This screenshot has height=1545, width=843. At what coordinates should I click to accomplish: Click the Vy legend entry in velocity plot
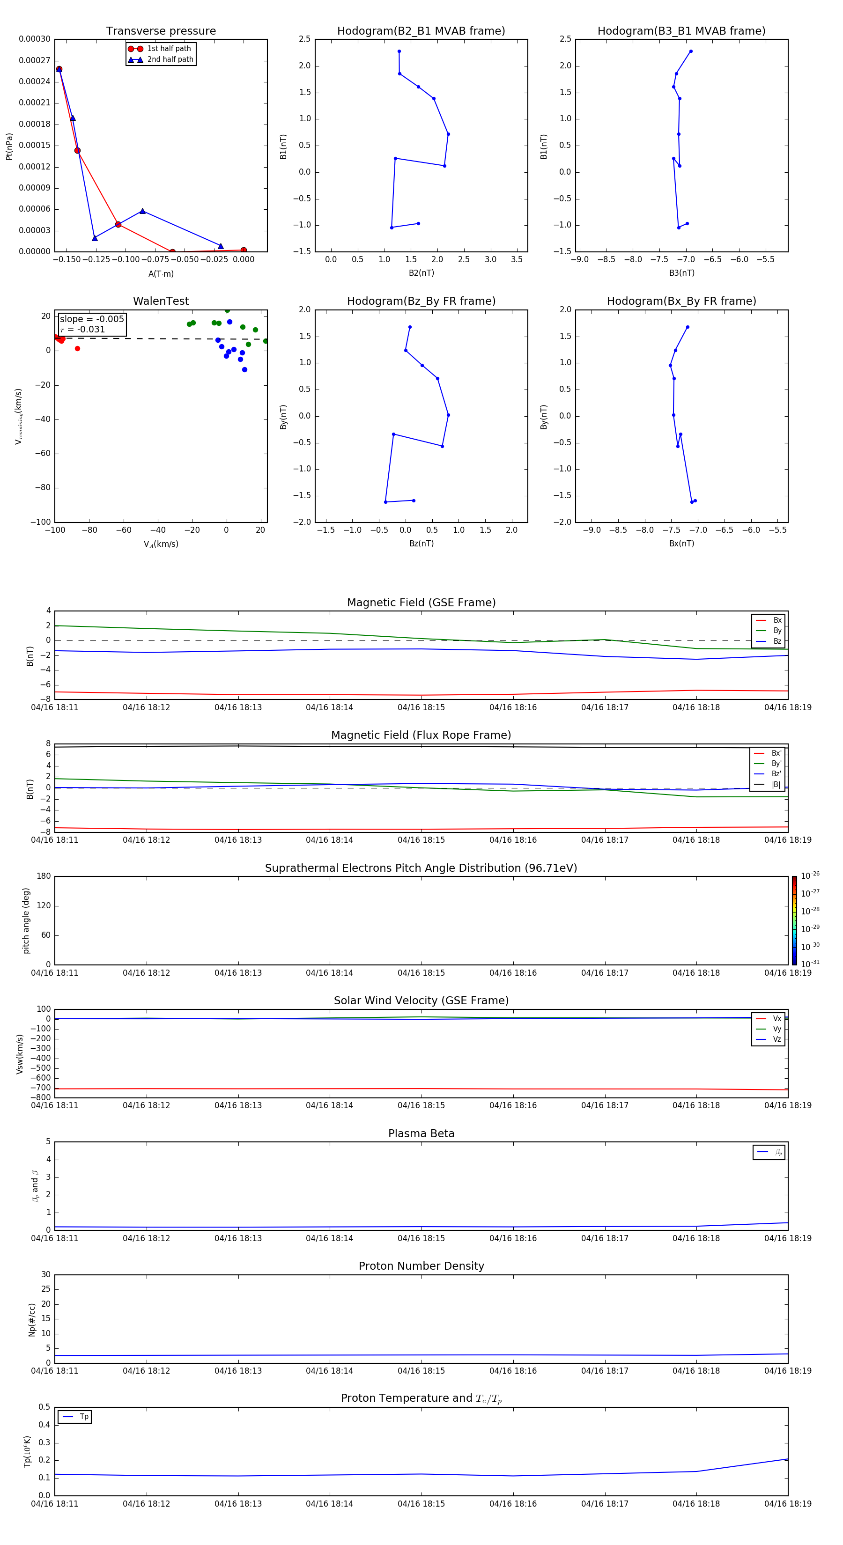pos(769,1029)
